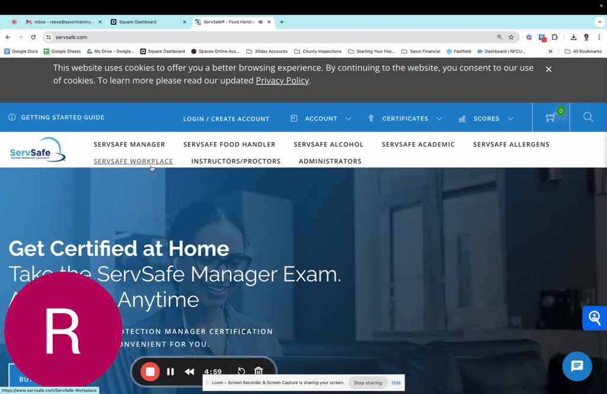Image resolution: width=607 pixels, height=394 pixels.
Task: Open Administrators menu item
Action: click(x=330, y=161)
